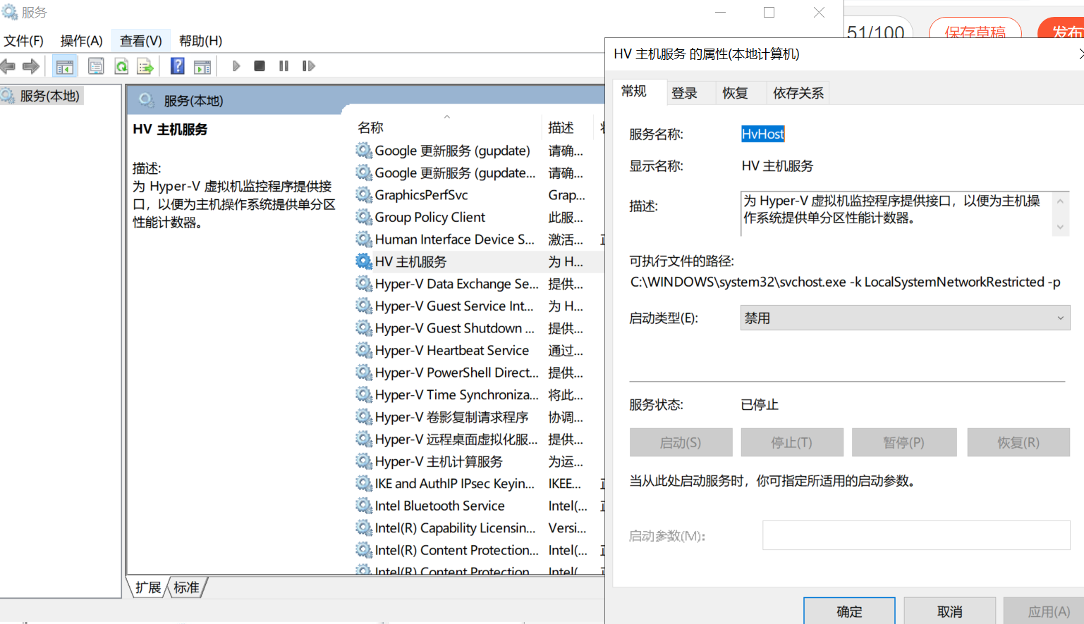Click the 确定 button

(x=849, y=611)
